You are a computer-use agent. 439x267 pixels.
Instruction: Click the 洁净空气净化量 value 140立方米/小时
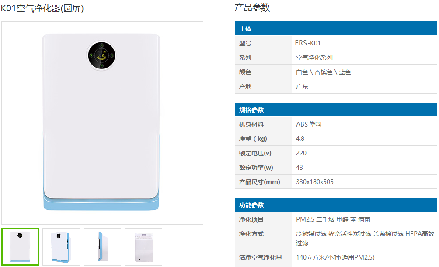[335, 257]
